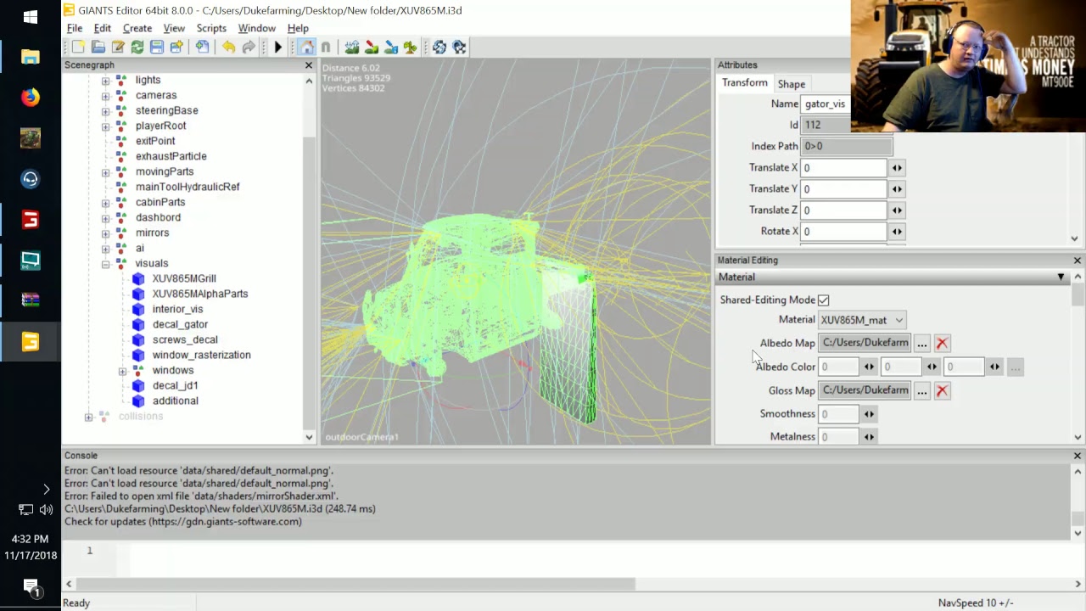This screenshot has width=1086, height=611.
Task: Click the console horizontal scrollbar thumb
Action: [x=354, y=584]
